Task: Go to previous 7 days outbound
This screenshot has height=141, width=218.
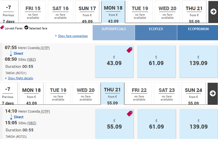Action: click(9, 12)
